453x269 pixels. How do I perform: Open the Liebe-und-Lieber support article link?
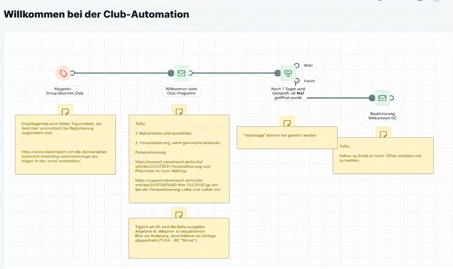pos(178,185)
